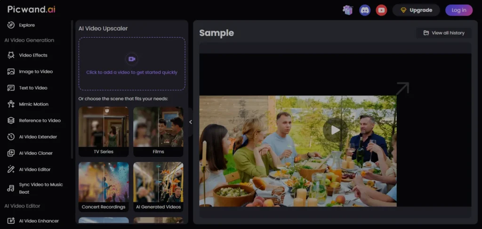Collapse the upscaler panel with chevron arrow
This screenshot has width=482, height=229.
tap(191, 122)
